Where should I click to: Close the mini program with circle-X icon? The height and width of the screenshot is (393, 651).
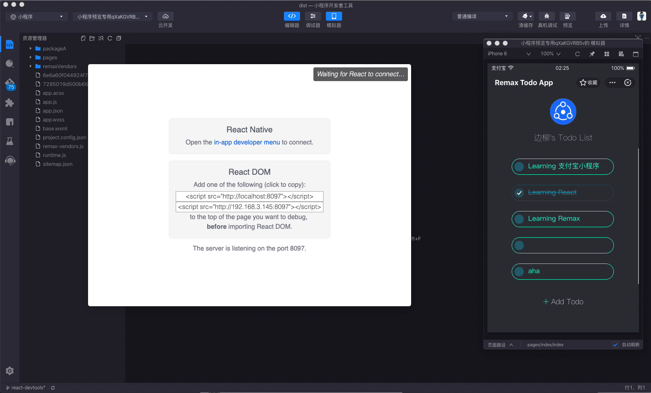[628, 83]
